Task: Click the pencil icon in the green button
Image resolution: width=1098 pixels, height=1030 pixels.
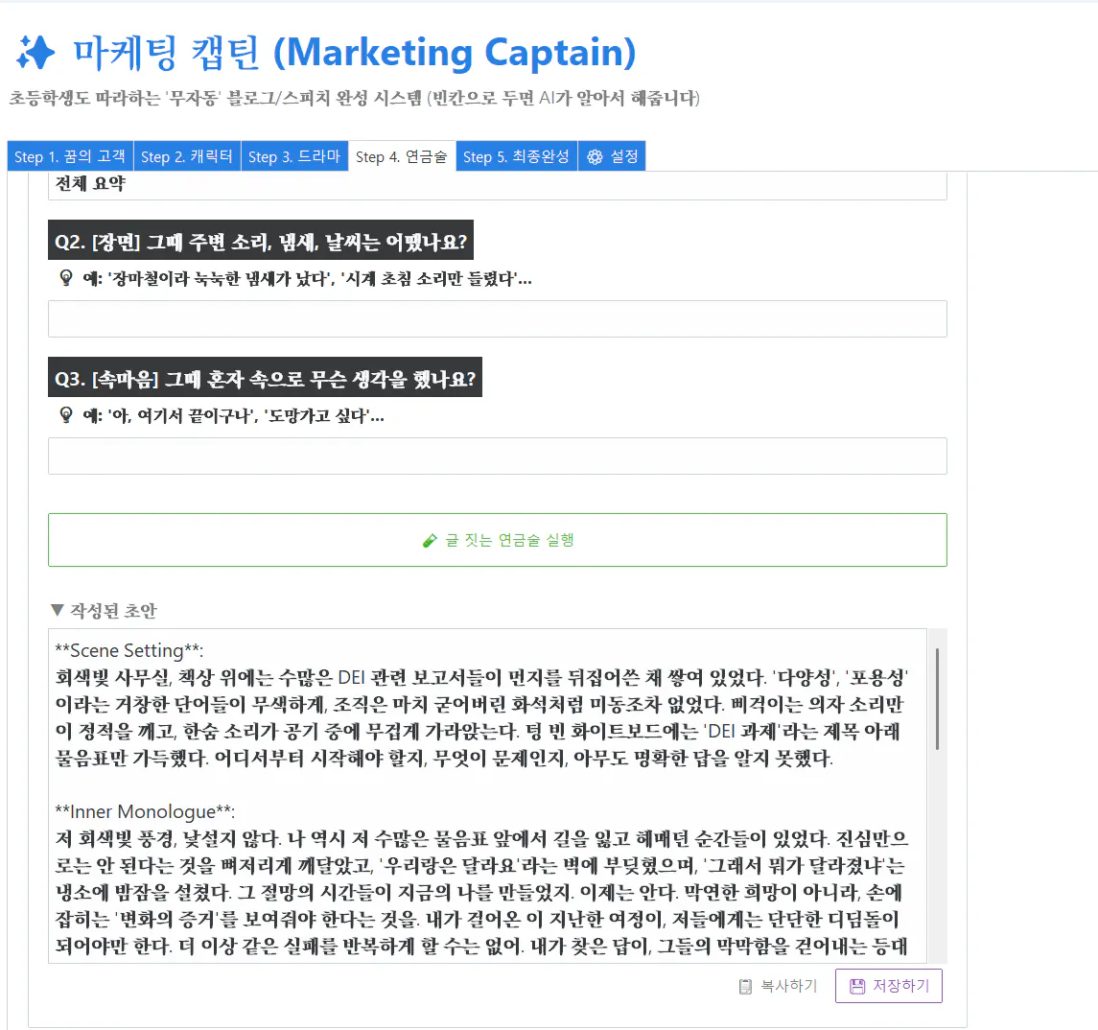Action: [x=429, y=539]
